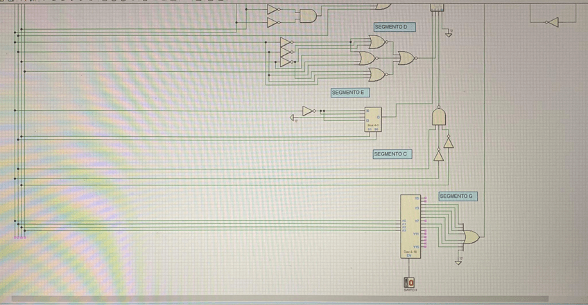
Task: Click the inverter feeding the Mux 4-1
Action: (309, 111)
